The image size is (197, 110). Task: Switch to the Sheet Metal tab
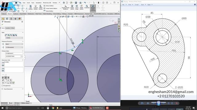(x=23, y=14)
